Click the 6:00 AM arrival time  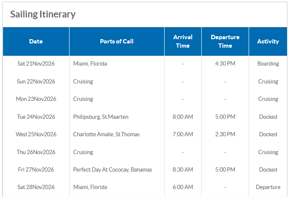point(183,187)
